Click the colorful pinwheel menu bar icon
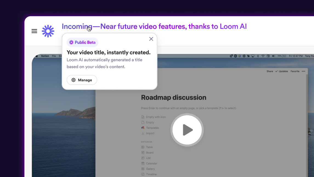Screen dimensions: 314x177 (239, 56)
